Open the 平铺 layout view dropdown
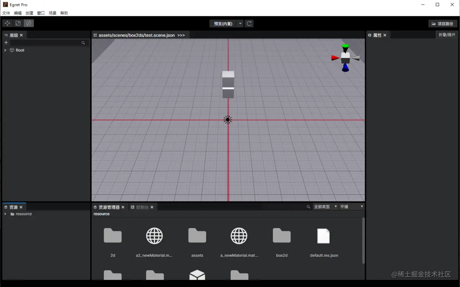The image size is (460, 287). [x=352, y=207]
